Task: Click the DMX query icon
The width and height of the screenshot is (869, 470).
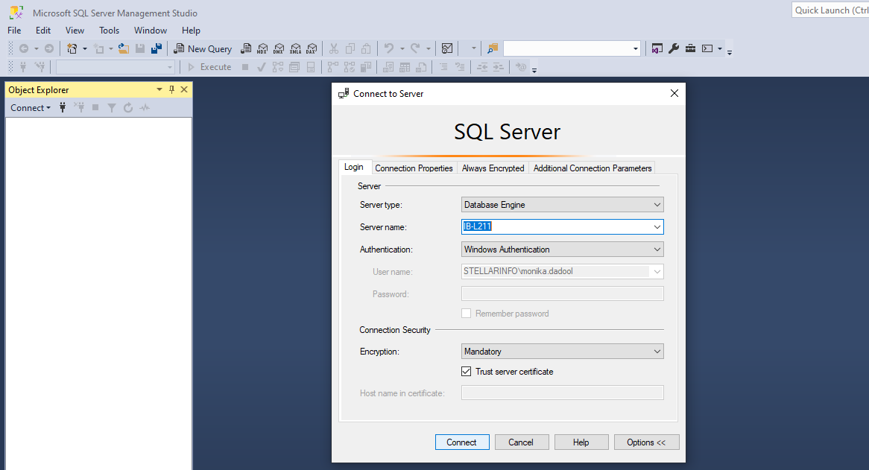Action: coord(279,48)
